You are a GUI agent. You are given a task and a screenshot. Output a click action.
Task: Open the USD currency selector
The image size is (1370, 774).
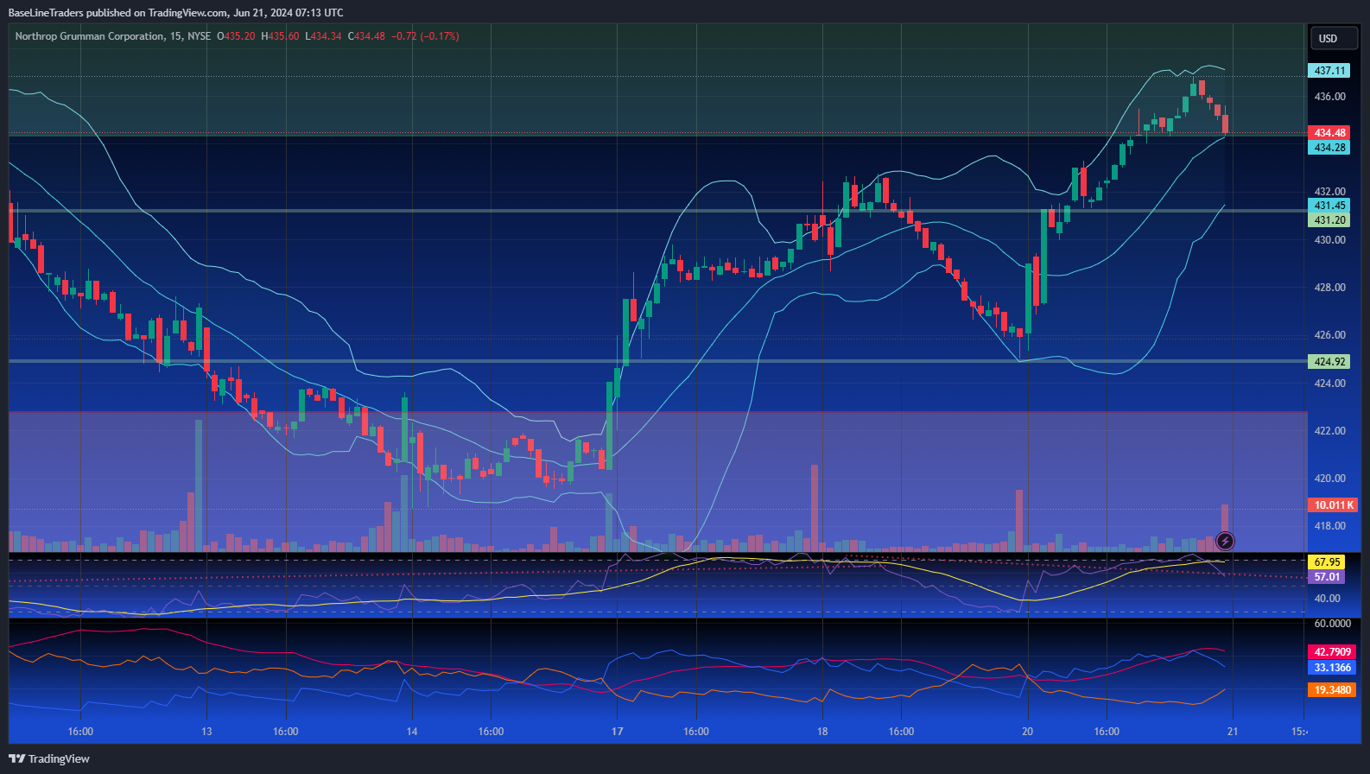[1334, 38]
